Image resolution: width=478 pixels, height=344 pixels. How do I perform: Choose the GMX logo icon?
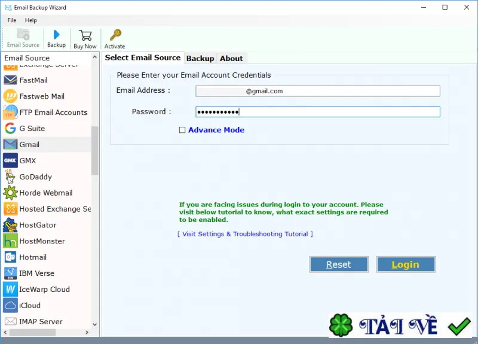(x=10, y=160)
